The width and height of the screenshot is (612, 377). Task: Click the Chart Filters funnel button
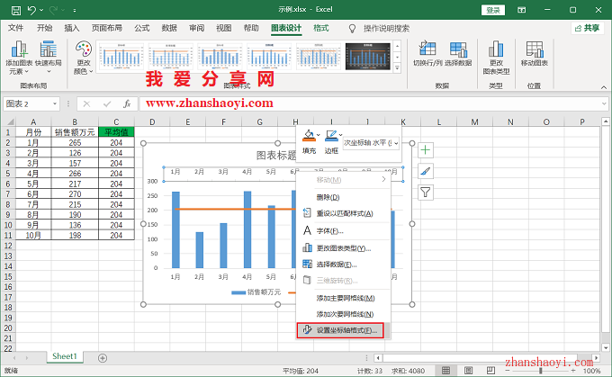[x=426, y=192]
